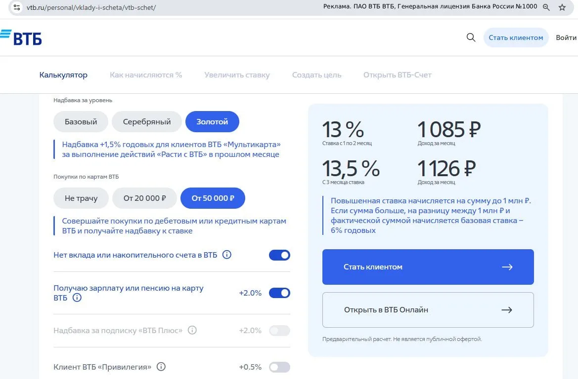Choose «От 50 000 ₽» purchases option

(213, 198)
